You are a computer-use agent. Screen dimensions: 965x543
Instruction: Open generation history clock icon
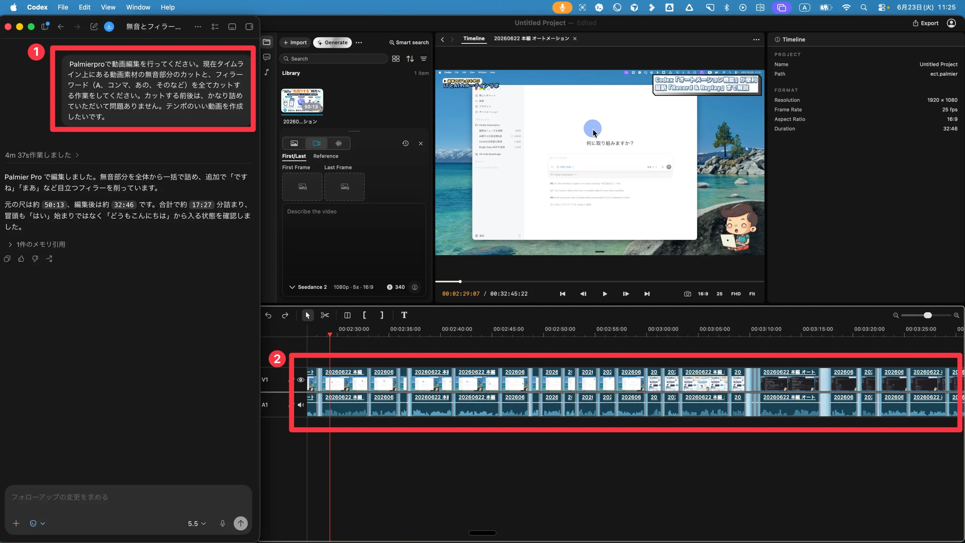pyautogui.click(x=406, y=143)
